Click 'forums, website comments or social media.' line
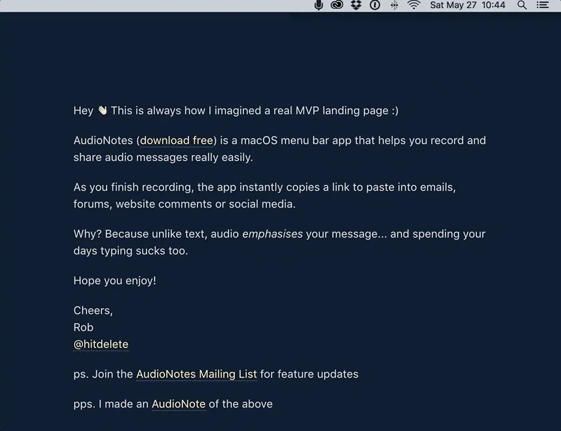This screenshot has width=561, height=431. pos(184,204)
